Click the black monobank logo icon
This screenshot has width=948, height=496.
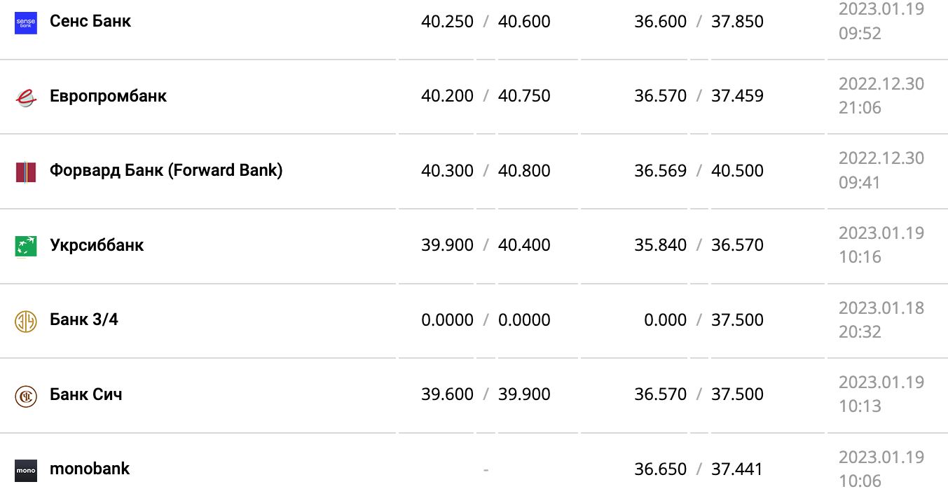(x=26, y=470)
